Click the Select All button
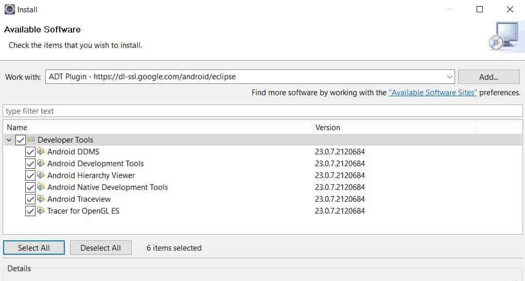The width and height of the screenshot is (525, 281). [34, 248]
